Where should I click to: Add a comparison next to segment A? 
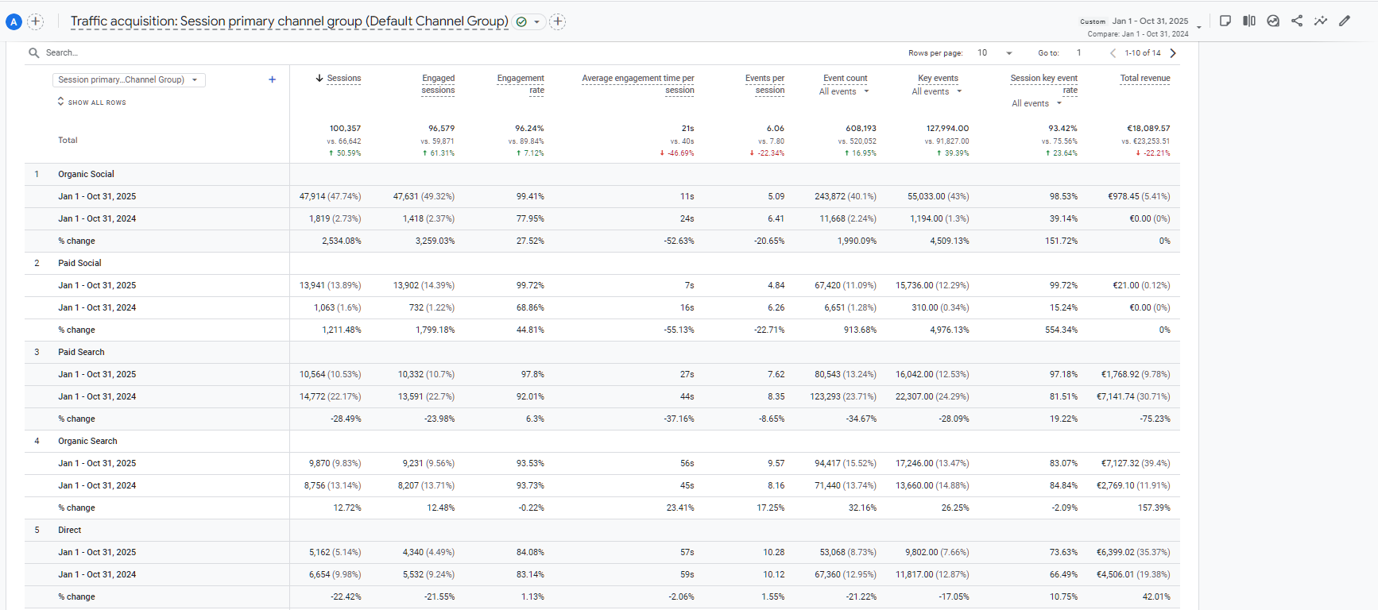(36, 21)
